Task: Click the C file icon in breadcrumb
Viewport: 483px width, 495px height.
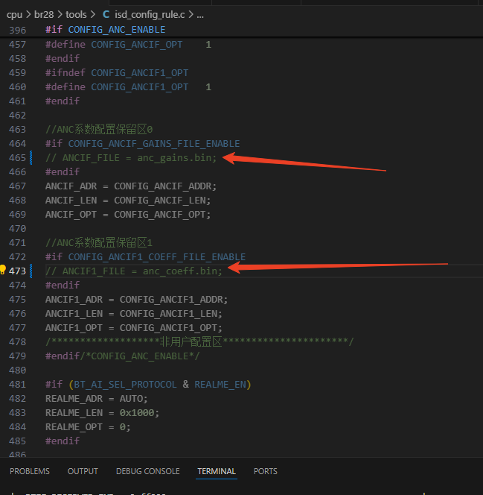Action: (x=106, y=14)
